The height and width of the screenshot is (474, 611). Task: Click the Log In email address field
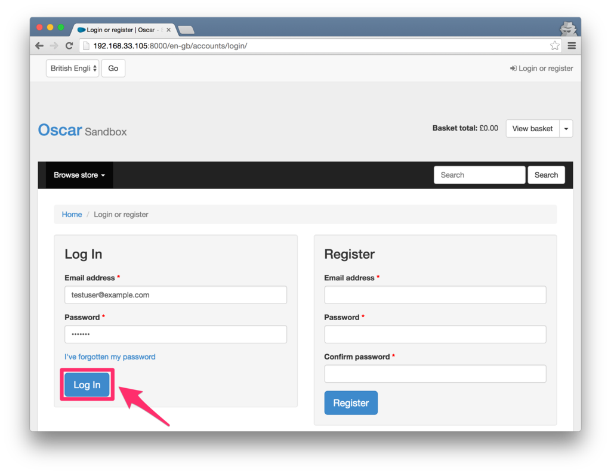tap(176, 295)
